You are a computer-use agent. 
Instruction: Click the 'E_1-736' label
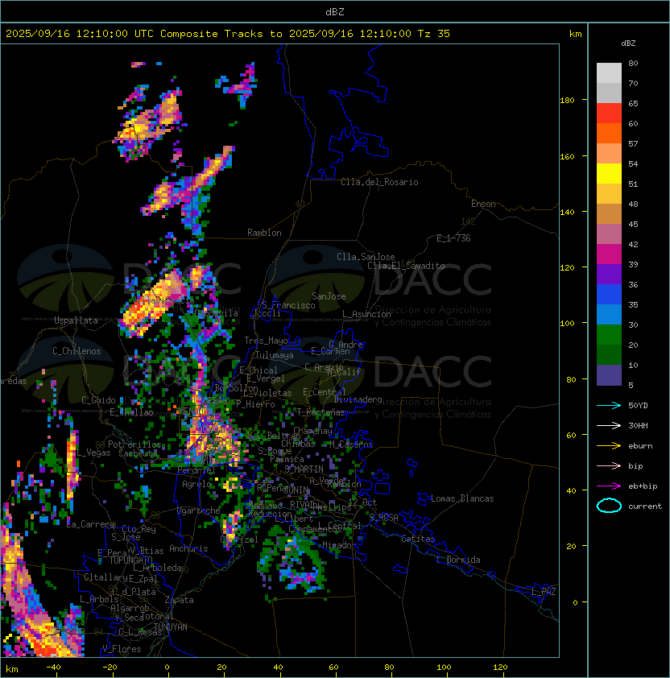[x=453, y=238]
